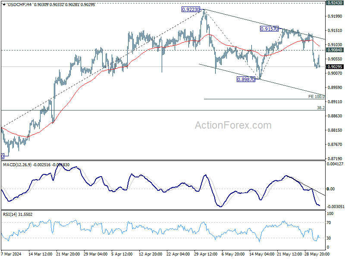This screenshot has height=259, width=345.
Task: Click the 29 Mar 04:00 time label
Action: pyautogui.click(x=95, y=254)
